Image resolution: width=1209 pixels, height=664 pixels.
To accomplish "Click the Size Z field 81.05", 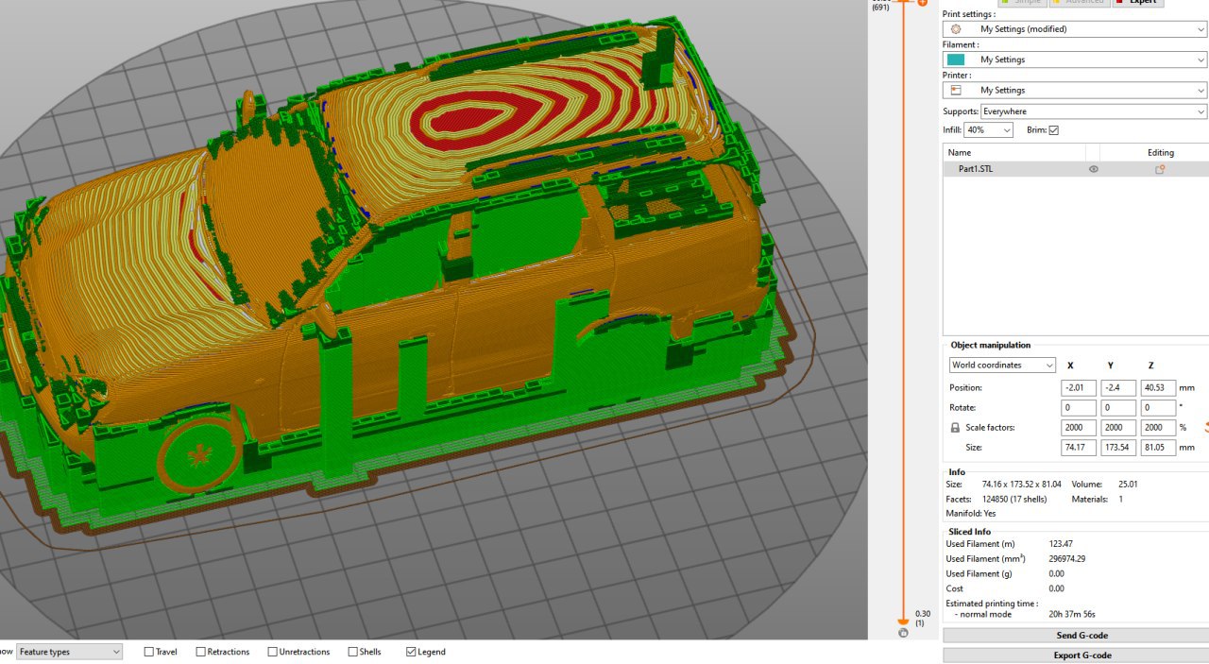I will click(x=1158, y=448).
